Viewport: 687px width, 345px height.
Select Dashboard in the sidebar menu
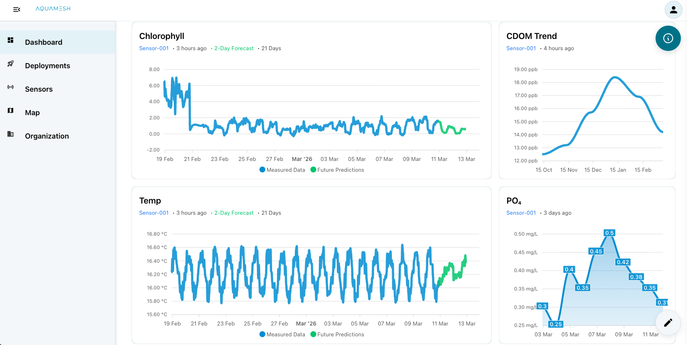pyautogui.click(x=43, y=42)
